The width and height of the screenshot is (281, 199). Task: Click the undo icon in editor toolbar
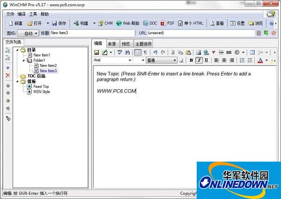pos(155,52)
